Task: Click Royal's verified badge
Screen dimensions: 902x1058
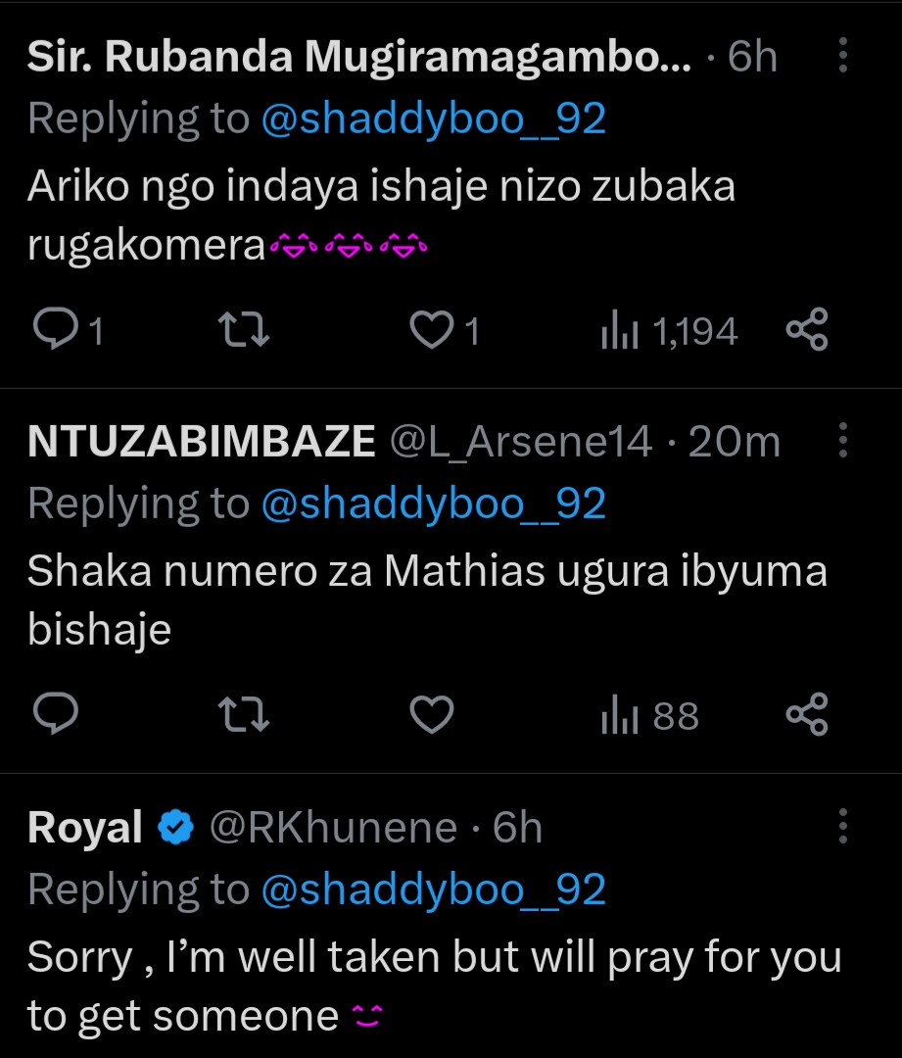Action: click(x=175, y=828)
